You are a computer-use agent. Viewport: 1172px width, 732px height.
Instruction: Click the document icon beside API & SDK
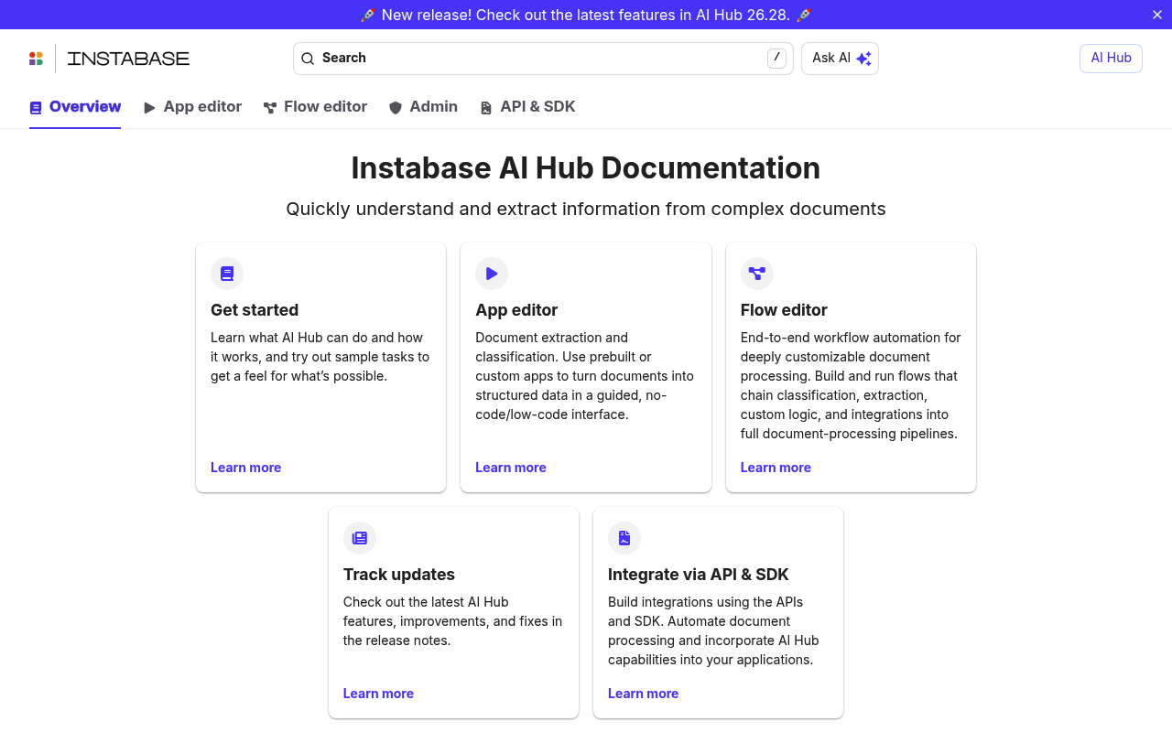pyautogui.click(x=486, y=108)
